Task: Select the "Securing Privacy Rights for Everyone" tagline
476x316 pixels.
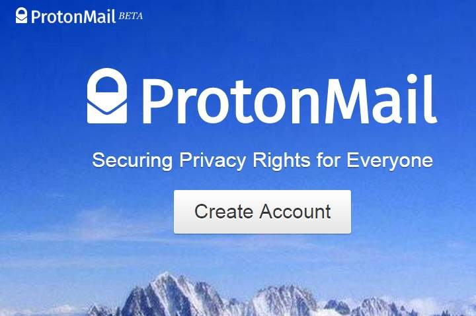Action: pyautogui.click(x=262, y=160)
